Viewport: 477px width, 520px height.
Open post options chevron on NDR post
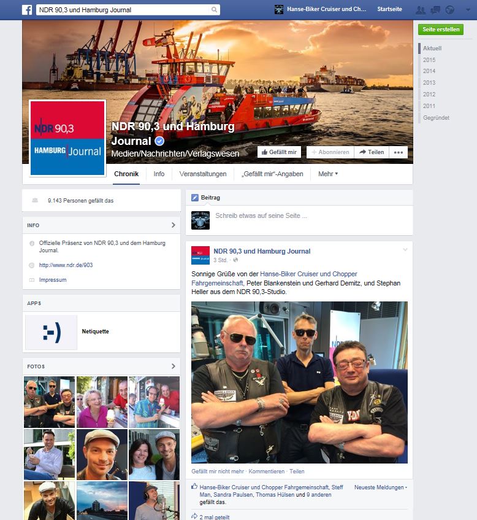pos(405,250)
